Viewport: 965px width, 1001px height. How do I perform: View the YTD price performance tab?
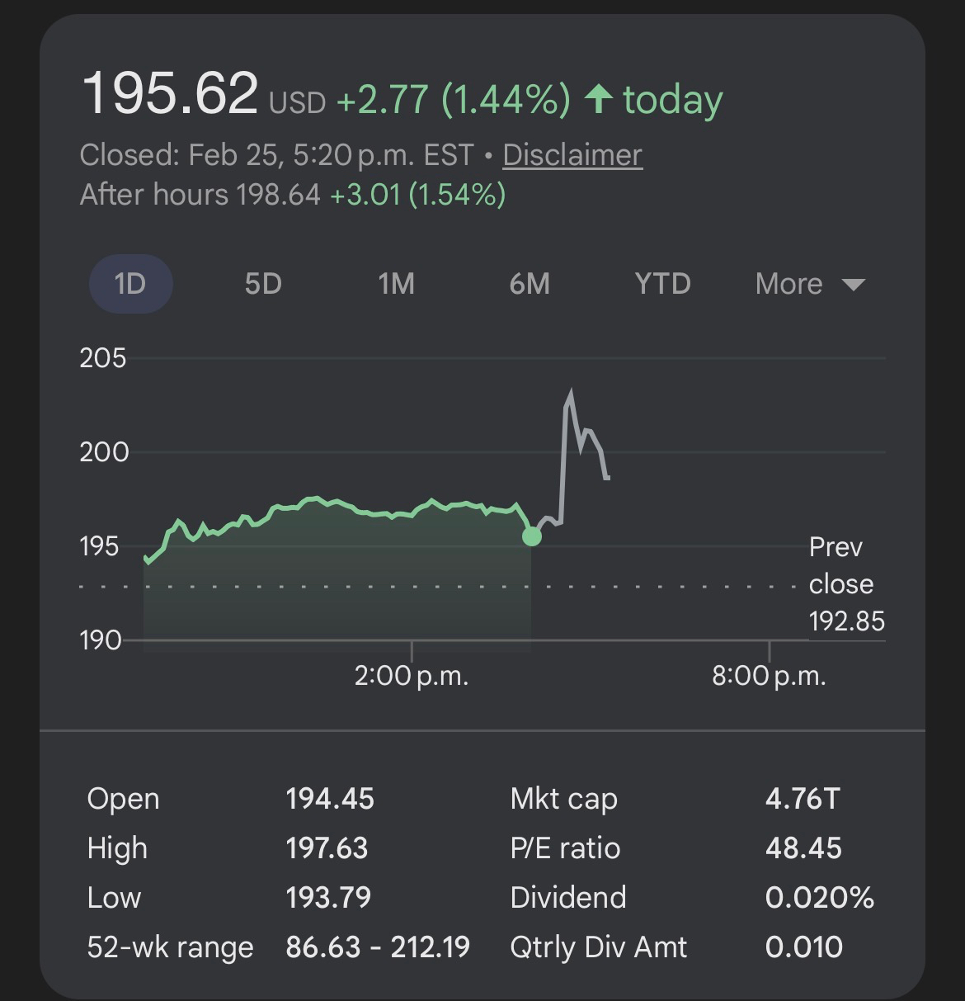tap(662, 284)
